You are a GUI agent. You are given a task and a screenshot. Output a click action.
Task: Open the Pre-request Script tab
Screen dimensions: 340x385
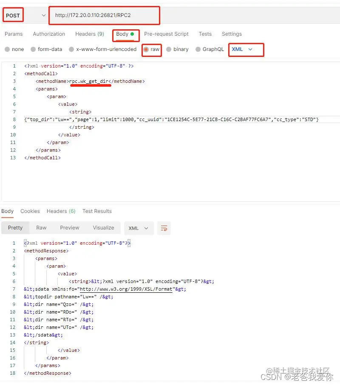click(166, 34)
